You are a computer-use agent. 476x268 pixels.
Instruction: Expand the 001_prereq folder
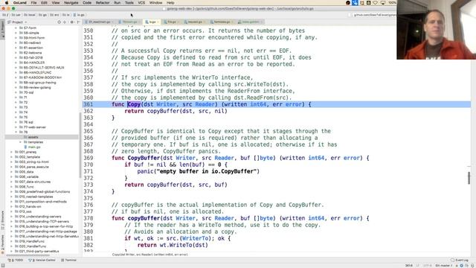12,152
